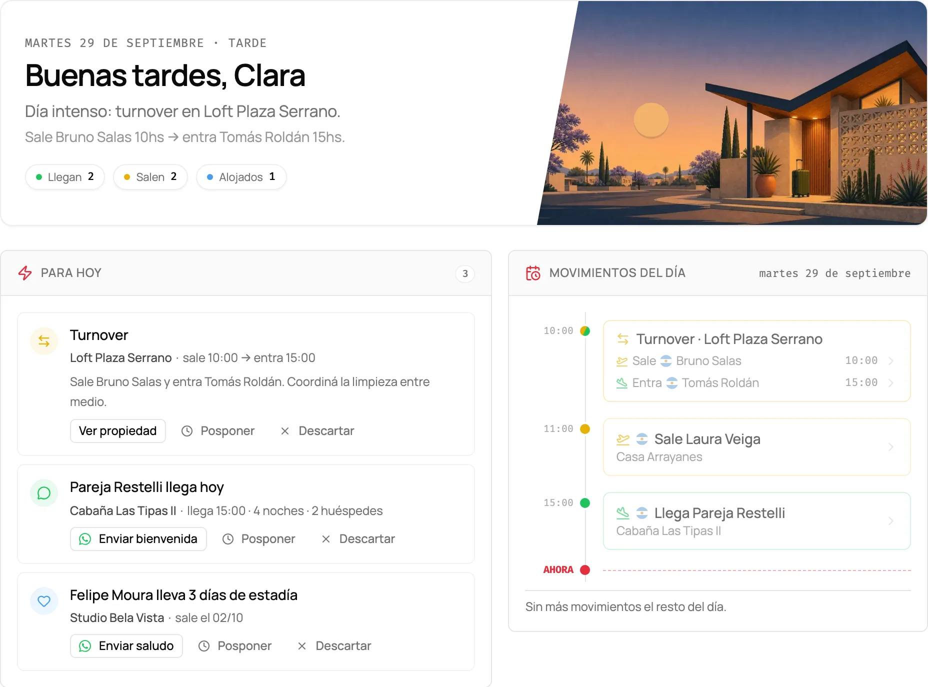Click the yellow swap-arrows icon on Turnover task card
Image resolution: width=928 pixels, height=687 pixels.
coord(44,341)
